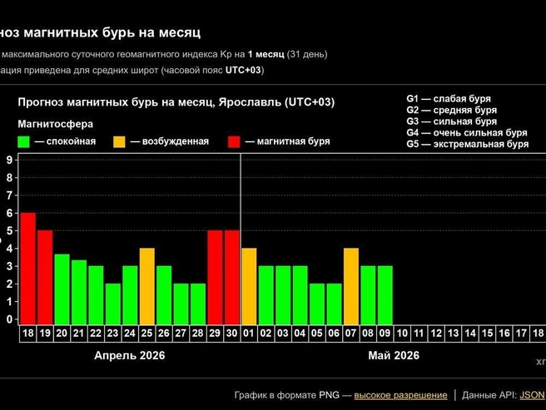The image size is (546, 410).
Task: Click the date label 12 on axis
Action: (x=436, y=333)
